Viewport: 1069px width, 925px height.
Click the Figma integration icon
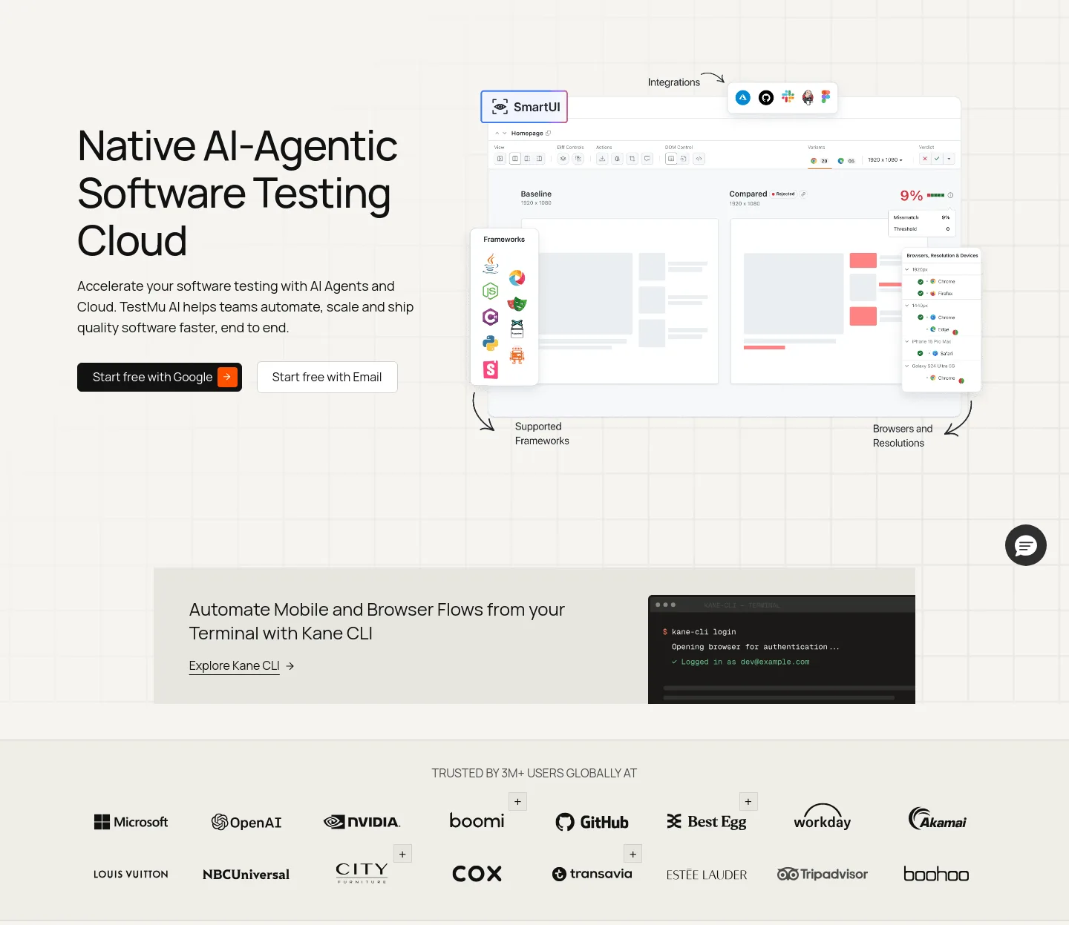[826, 96]
